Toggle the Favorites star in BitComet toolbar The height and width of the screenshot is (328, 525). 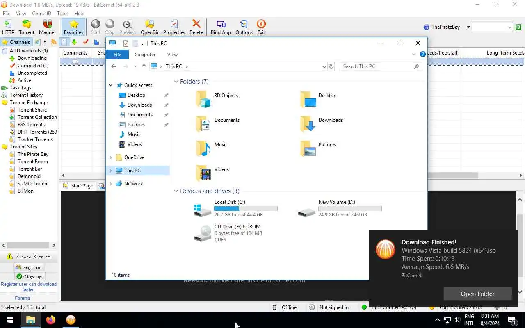point(73,27)
